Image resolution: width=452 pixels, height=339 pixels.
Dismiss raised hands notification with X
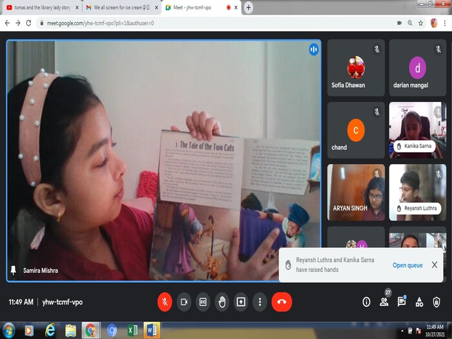point(435,265)
